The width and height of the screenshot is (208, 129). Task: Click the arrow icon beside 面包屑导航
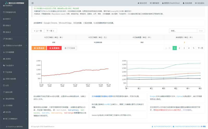click(x=4, y=99)
